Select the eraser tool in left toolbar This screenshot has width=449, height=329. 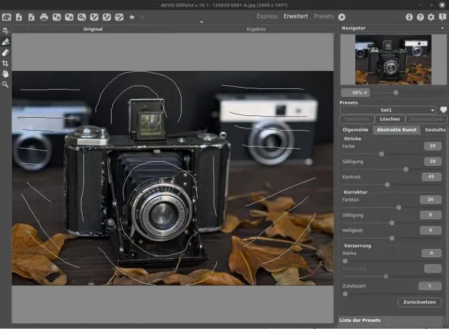(x=6, y=52)
